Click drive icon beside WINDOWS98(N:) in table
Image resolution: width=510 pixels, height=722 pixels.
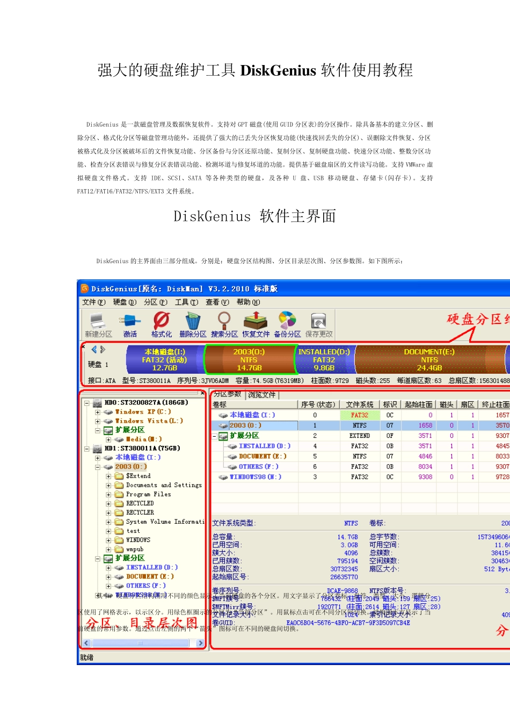click(223, 477)
